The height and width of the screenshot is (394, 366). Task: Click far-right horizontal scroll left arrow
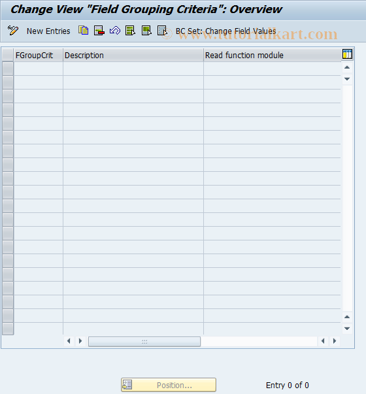(323, 341)
